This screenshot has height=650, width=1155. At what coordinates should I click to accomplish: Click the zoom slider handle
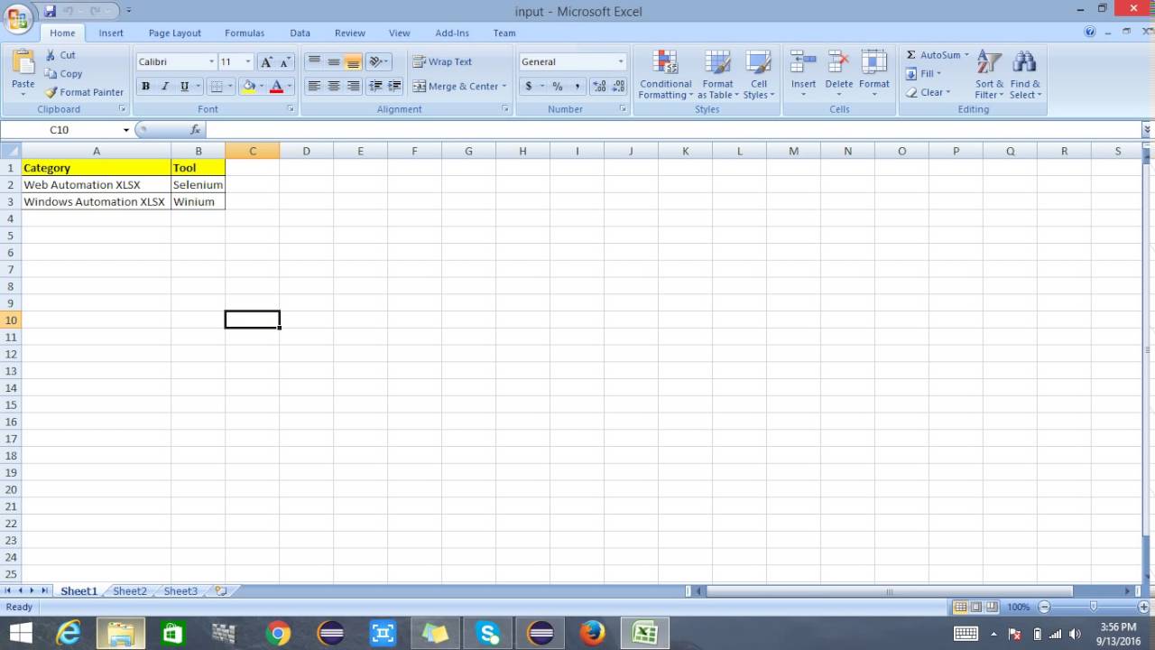pos(1094,607)
